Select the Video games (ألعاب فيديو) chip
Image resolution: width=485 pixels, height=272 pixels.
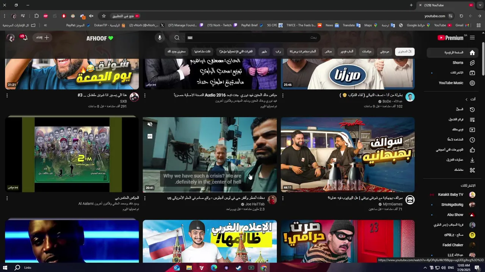[347, 52]
